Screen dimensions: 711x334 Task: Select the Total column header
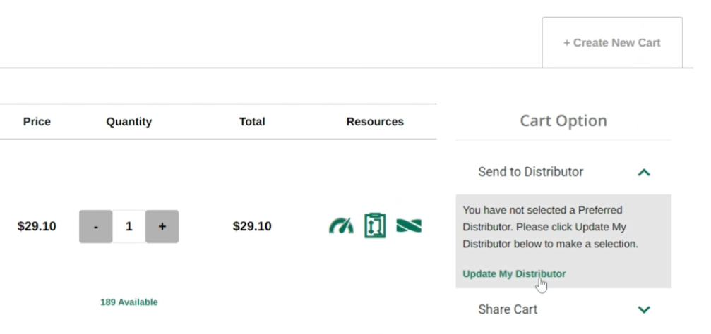coord(252,122)
